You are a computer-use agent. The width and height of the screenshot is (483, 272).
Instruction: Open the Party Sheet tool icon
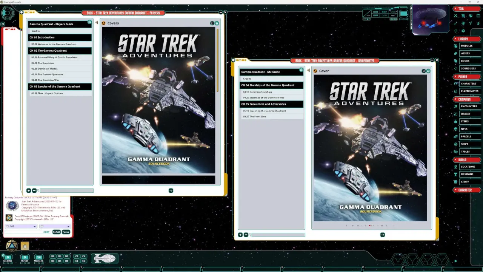[x=471, y=16]
